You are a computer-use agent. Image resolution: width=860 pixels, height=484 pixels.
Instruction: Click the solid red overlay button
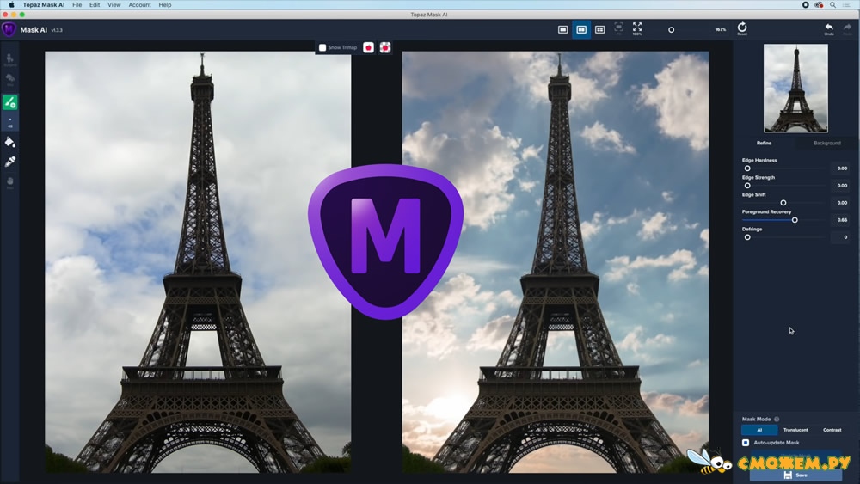369,47
